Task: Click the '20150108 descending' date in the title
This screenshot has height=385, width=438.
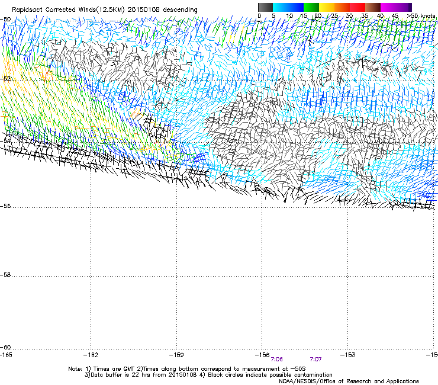Action: click(163, 10)
